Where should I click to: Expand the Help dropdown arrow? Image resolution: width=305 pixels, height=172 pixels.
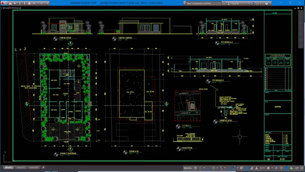pos(270,3)
